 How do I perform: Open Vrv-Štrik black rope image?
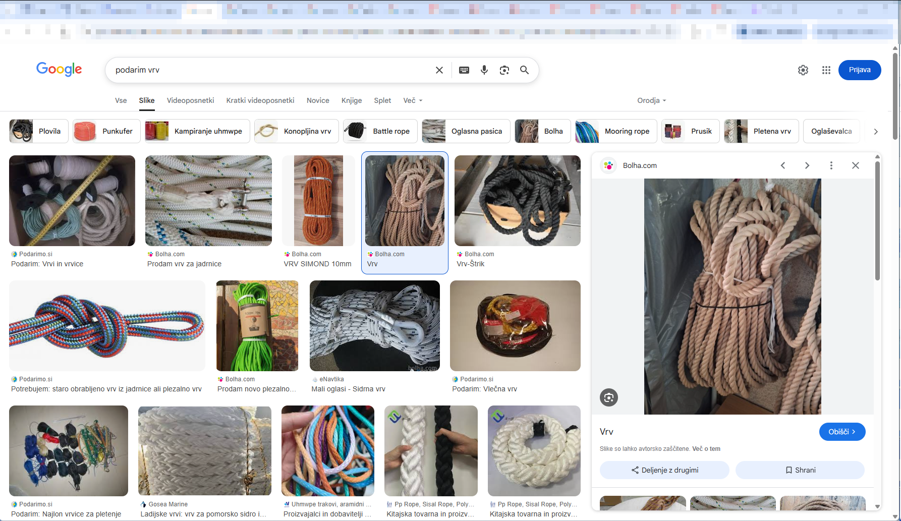click(x=518, y=201)
